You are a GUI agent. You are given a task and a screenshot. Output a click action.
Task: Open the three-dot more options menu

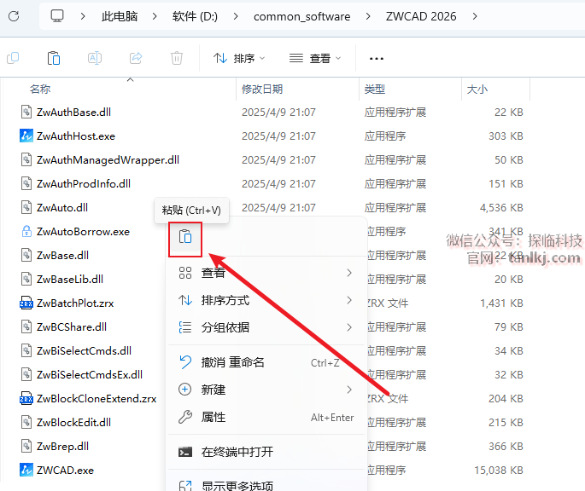tap(376, 59)
